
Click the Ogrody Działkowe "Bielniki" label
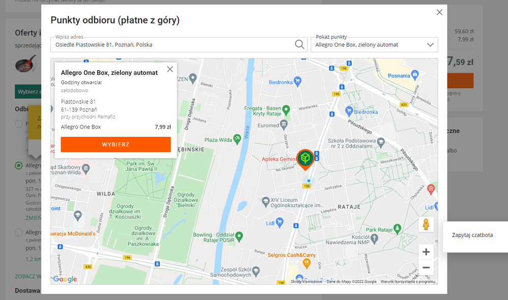point(186,200)
